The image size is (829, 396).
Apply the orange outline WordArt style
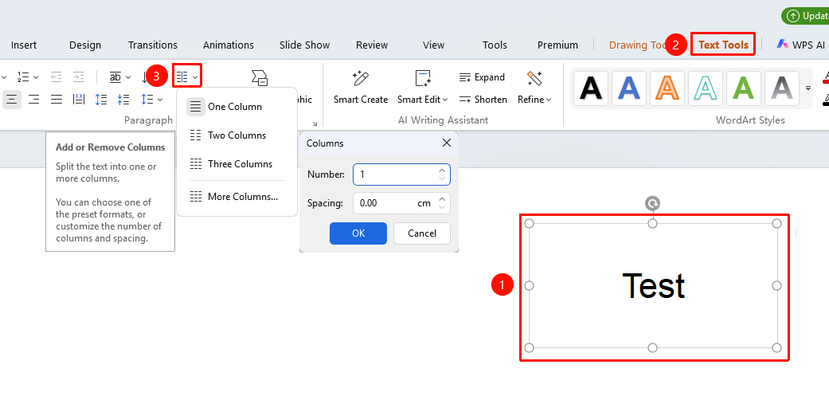coord(667,88)
